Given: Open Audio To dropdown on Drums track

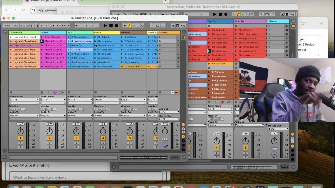Looking at the screenshot, I should pos(53,115).
